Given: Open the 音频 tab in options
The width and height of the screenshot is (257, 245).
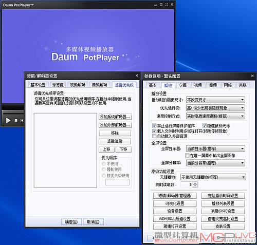Looking at the screenshot, I should click(213, 85).
